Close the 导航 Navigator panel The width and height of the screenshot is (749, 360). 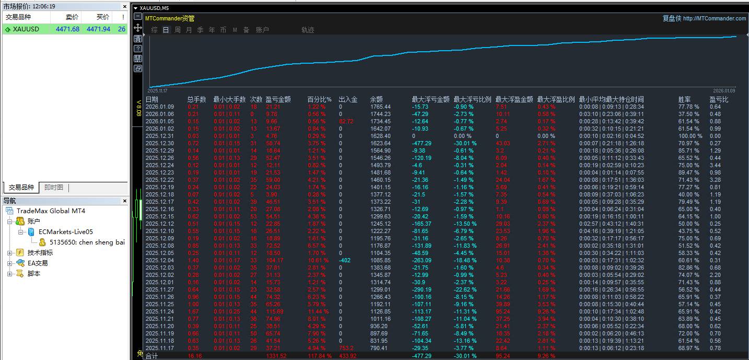tap(124, 201)
